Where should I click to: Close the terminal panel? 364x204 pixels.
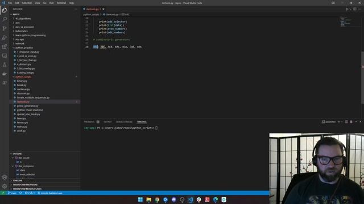tap(361, 122)
